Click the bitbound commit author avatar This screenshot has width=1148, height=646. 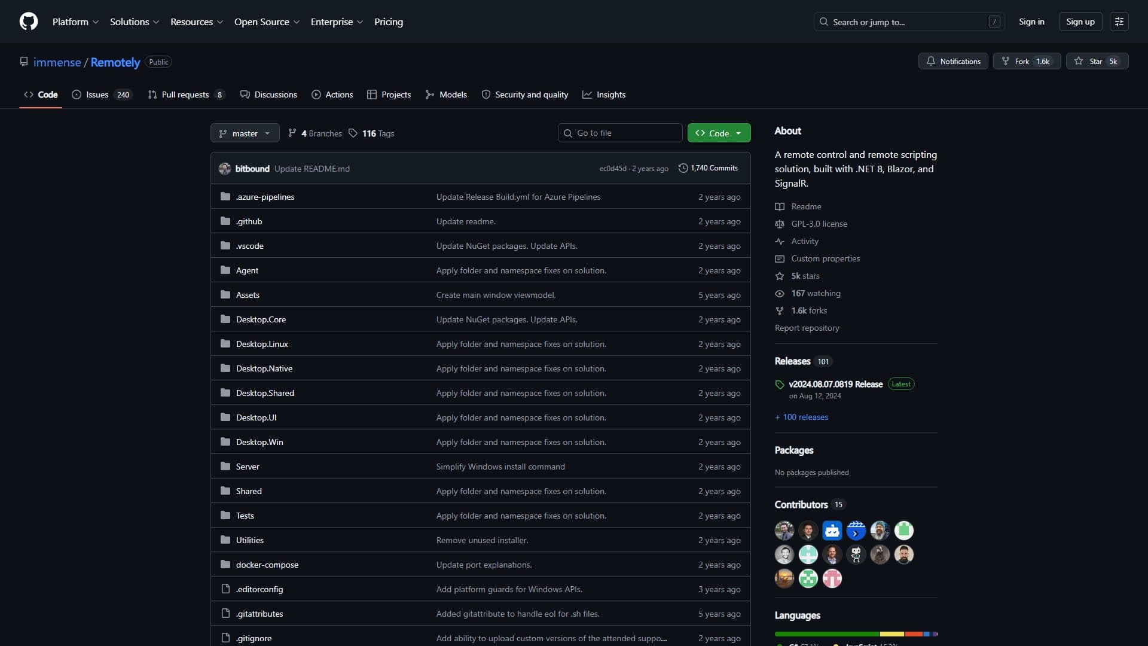tap(225, 169)
